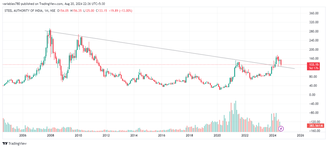Click the -80.00 price scale label

(x=314, y=113)
